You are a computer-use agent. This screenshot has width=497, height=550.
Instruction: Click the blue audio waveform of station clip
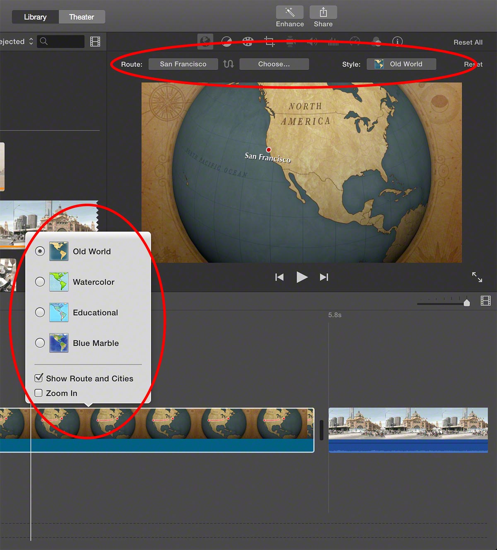(408, 446)
